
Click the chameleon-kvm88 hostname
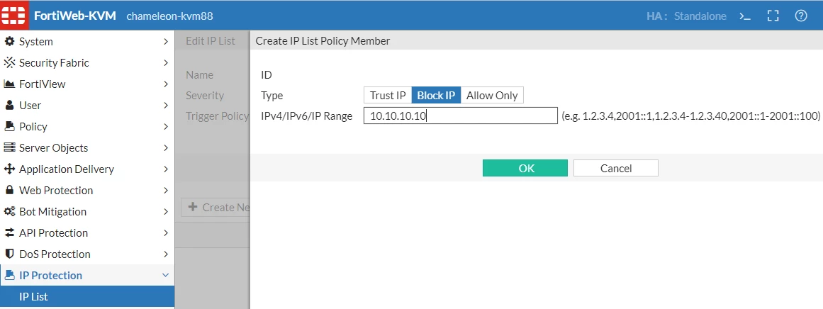(x=169, y=16)
